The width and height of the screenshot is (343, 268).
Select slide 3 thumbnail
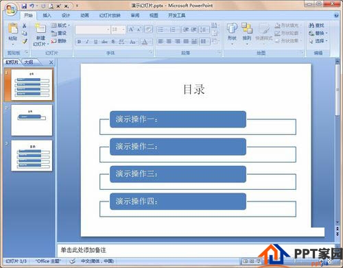[32, 156]
